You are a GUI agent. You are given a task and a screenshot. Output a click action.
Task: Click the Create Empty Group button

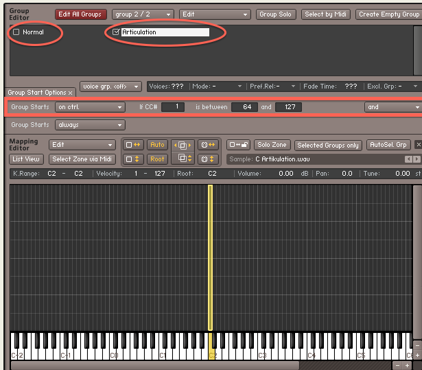click(388, 14)
